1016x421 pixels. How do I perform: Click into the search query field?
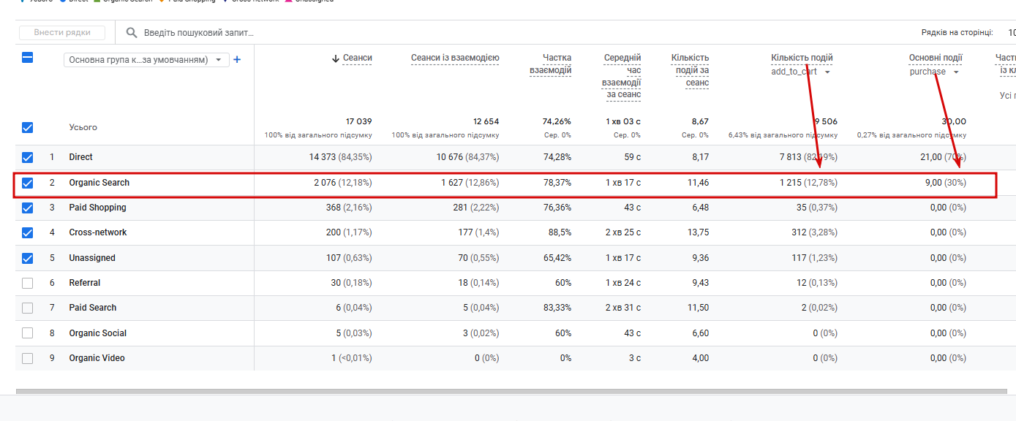199,33
